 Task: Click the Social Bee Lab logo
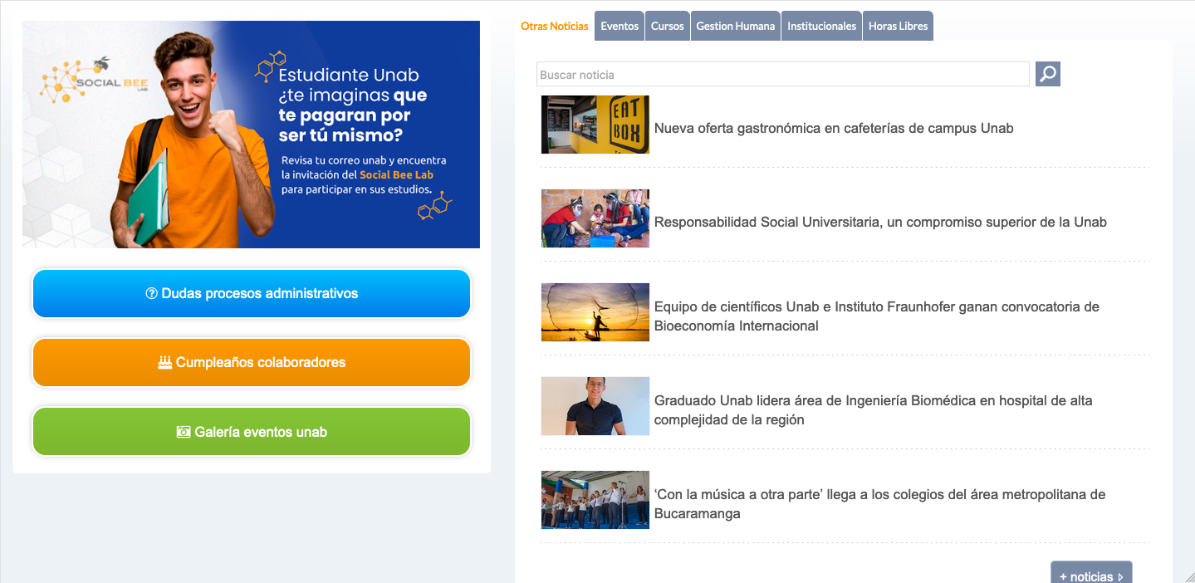81,82
